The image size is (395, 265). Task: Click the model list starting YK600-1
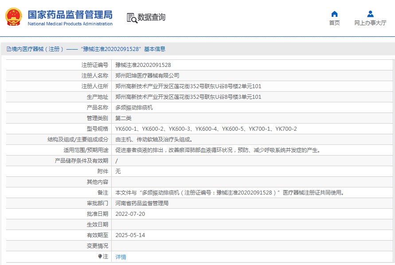pyautogui.click(x=206, y=129)
